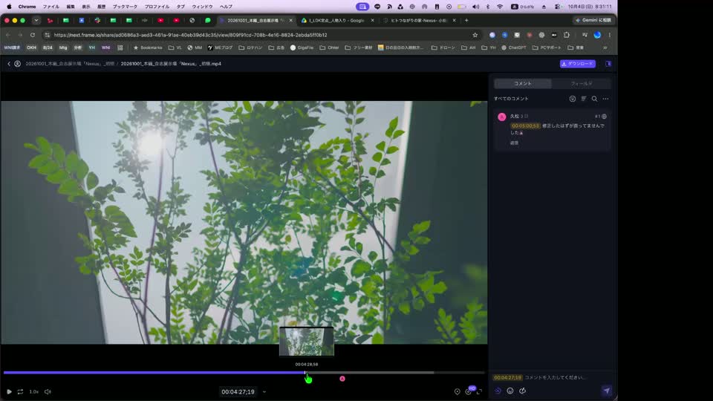
Task: Mute the video with speaker icon
Action: 48,391
